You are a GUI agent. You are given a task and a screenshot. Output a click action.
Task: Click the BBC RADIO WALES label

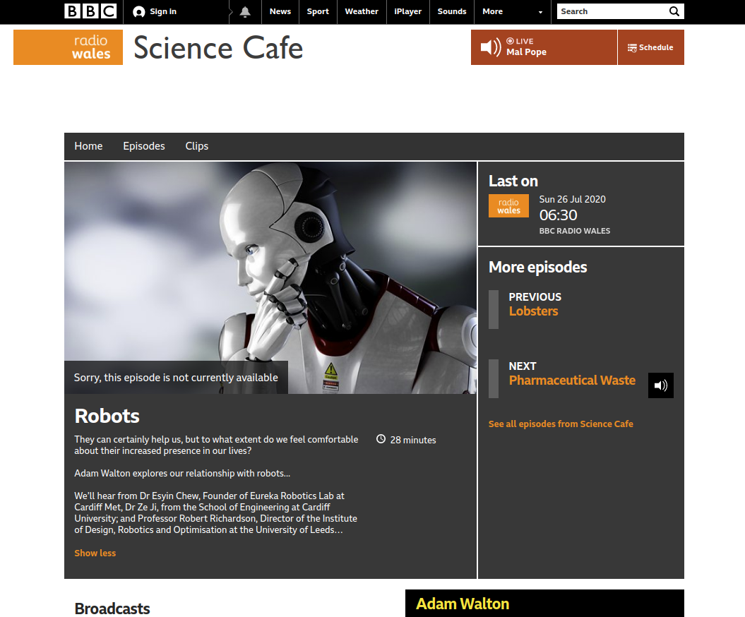point(574,231)
